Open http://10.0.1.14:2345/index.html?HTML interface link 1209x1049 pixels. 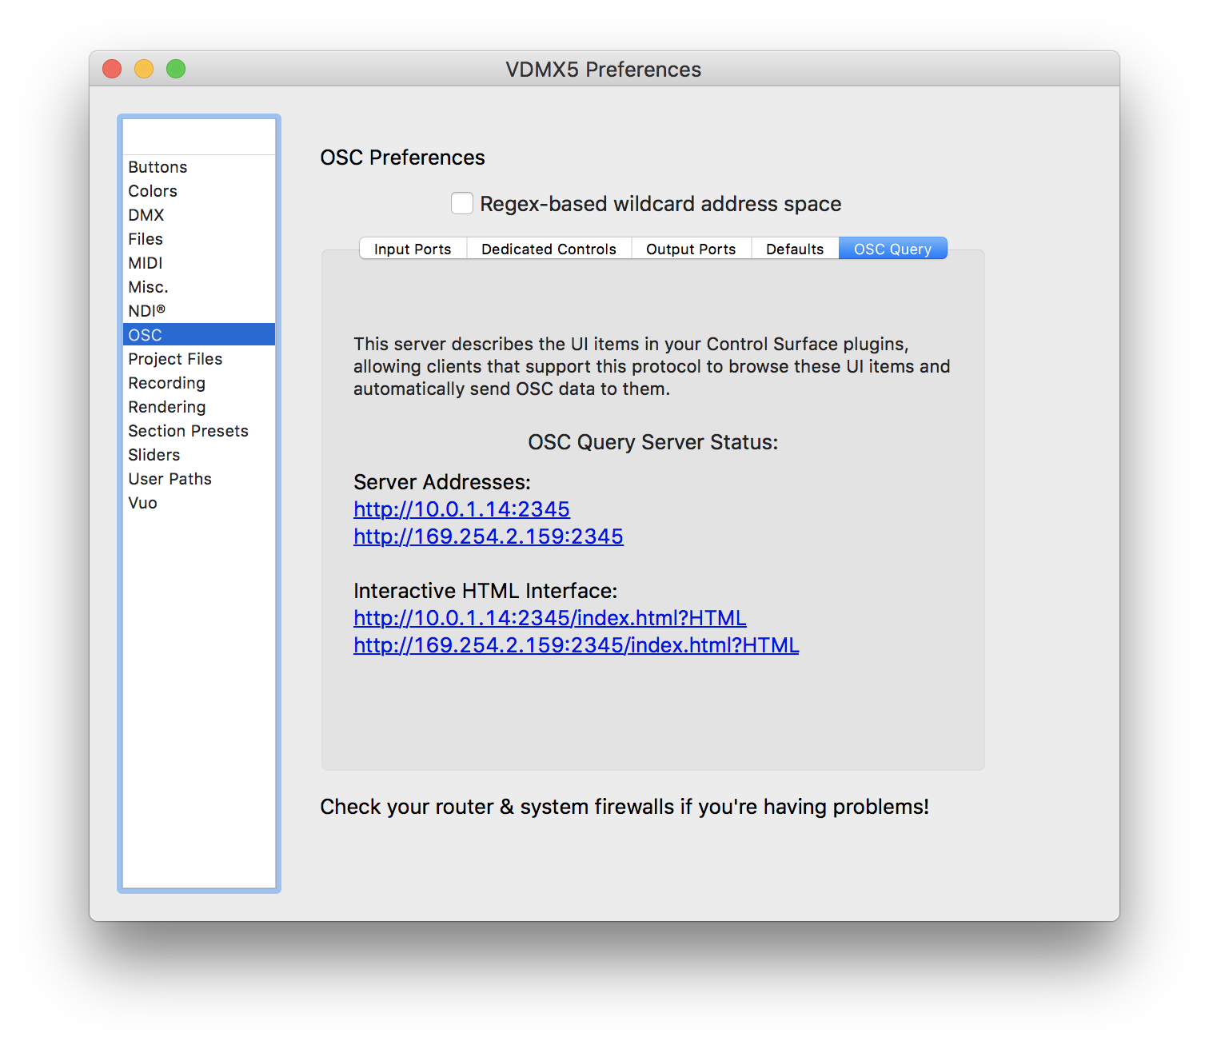550,618
